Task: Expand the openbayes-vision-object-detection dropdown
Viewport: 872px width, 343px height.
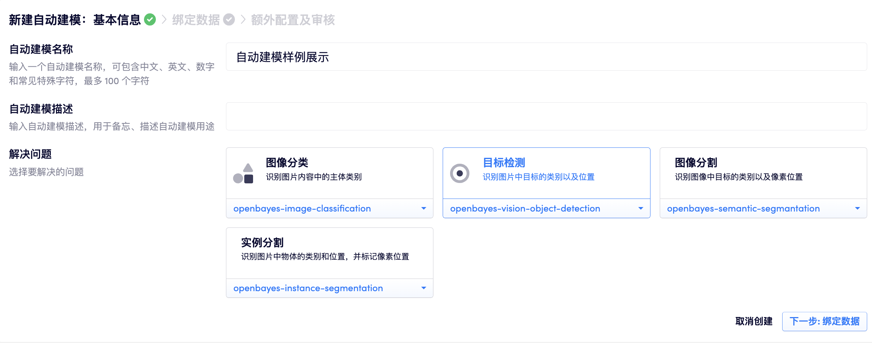Action: click(x=546, y=209)
